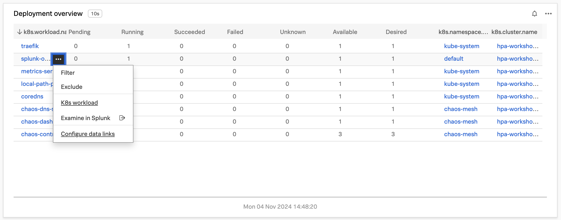
Task: Sort by the Pending column header
Action: tap(79, 32)
